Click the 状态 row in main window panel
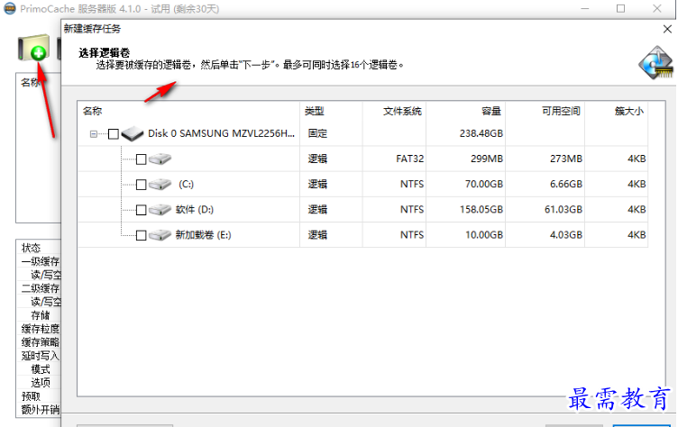The height and width of the screenshot is (427, 678). (x=39, y=248)
